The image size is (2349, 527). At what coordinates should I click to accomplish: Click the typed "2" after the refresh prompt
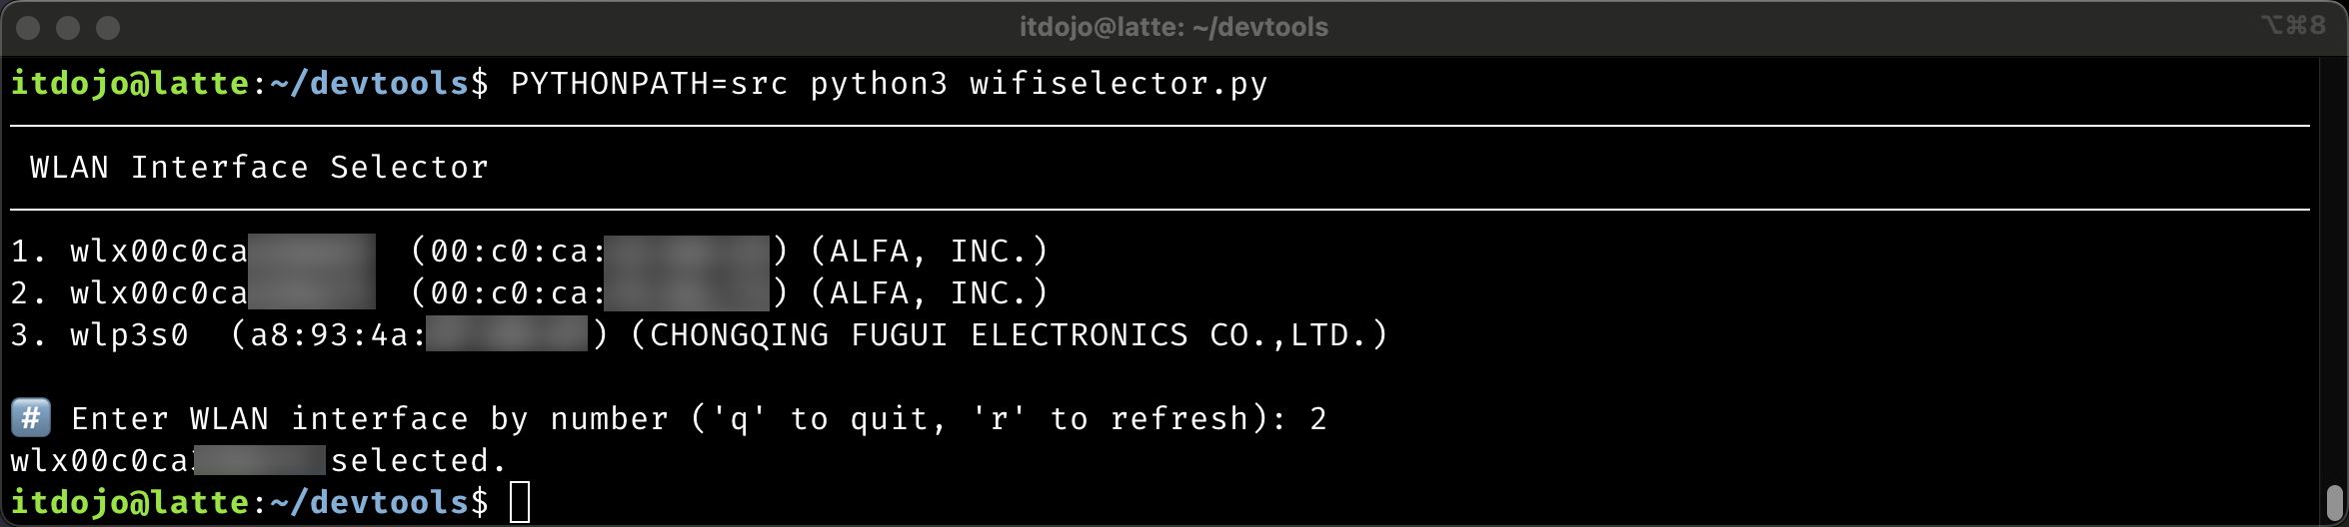tap(1318, 418)
